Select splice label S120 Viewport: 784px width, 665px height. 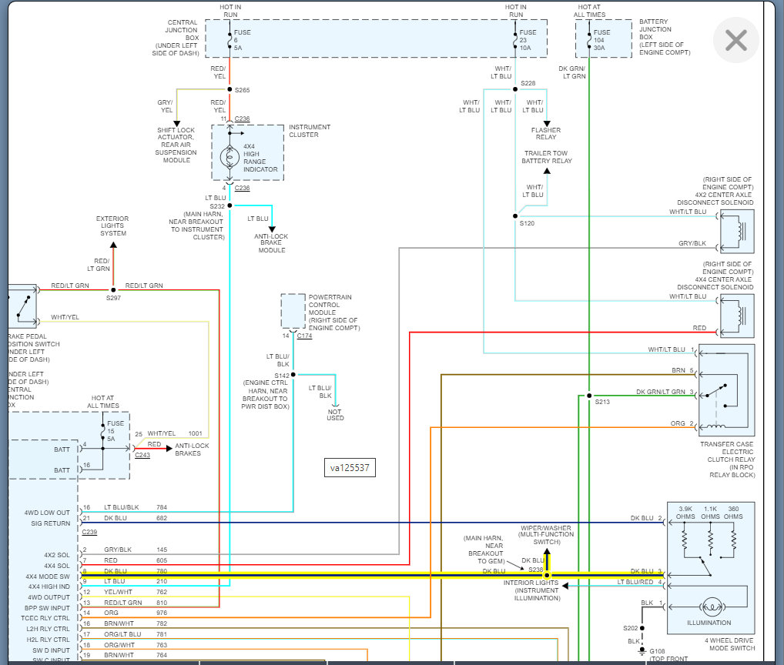click(x=527, y=223)
